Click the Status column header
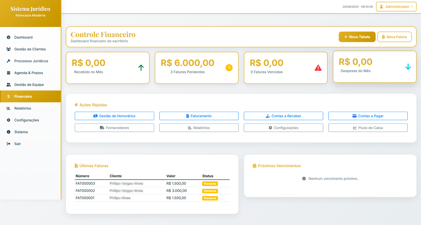This screenshot has width=421, height=225. [208, 176]
